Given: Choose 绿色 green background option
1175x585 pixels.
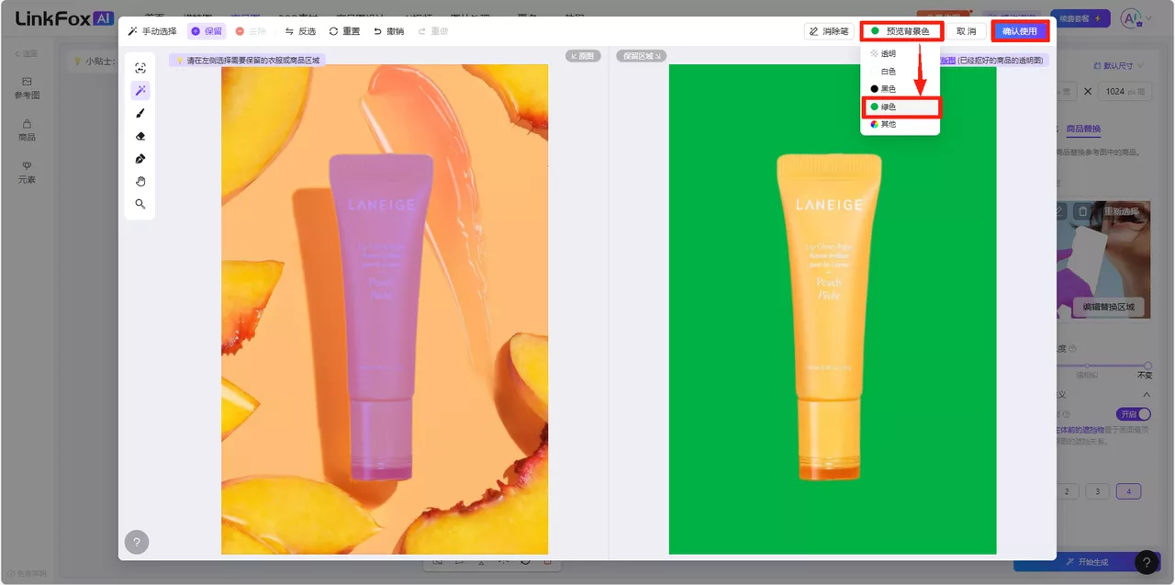Looking at the screenshot, I should 900,107.
